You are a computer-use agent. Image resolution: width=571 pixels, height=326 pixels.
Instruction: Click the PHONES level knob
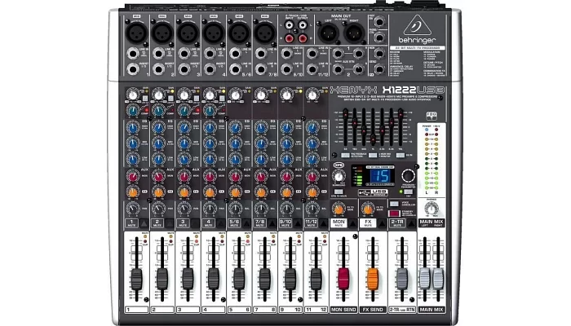(432, 209)
